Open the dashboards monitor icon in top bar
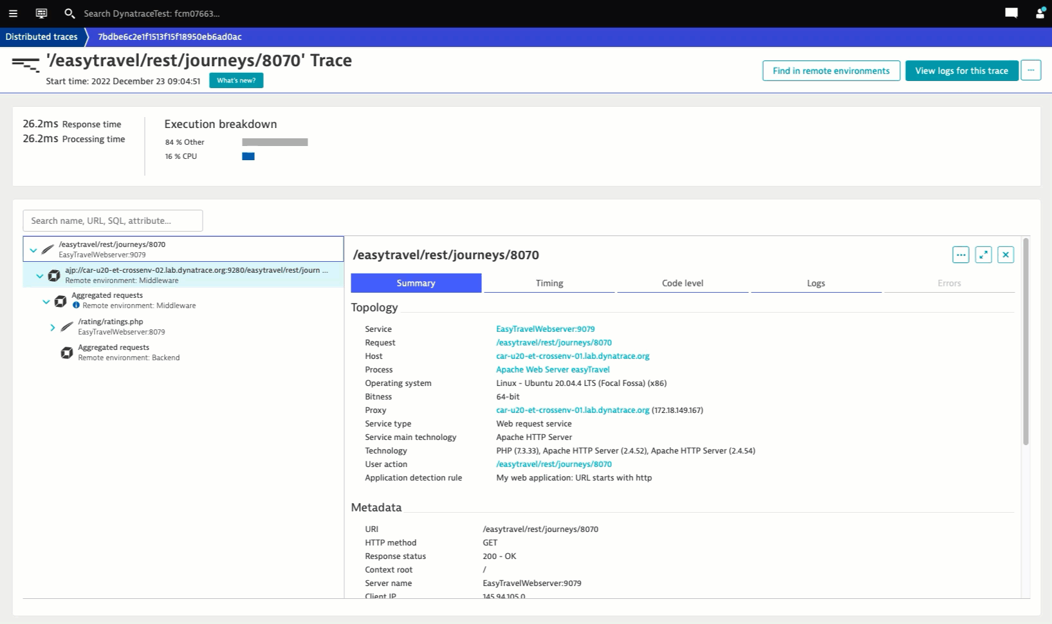 (41, 13)
